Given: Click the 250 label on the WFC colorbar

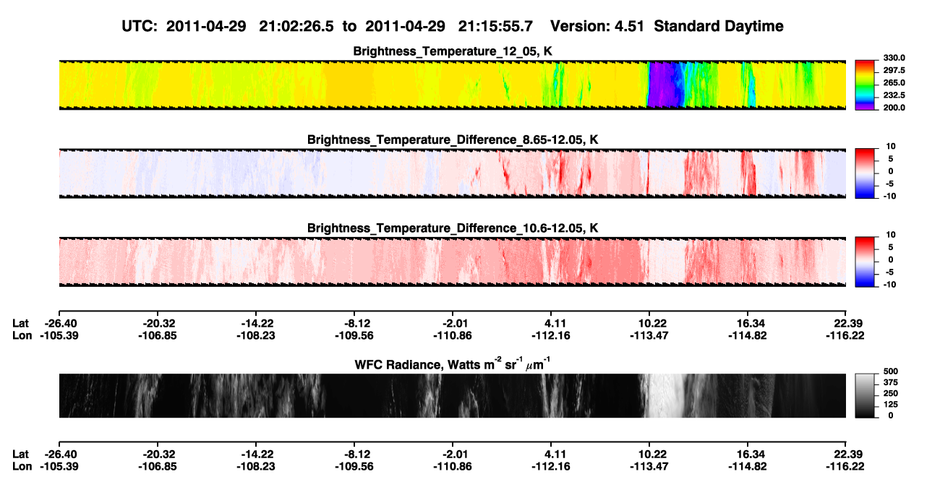Looking at the screenshot, I should pos(889,395).
